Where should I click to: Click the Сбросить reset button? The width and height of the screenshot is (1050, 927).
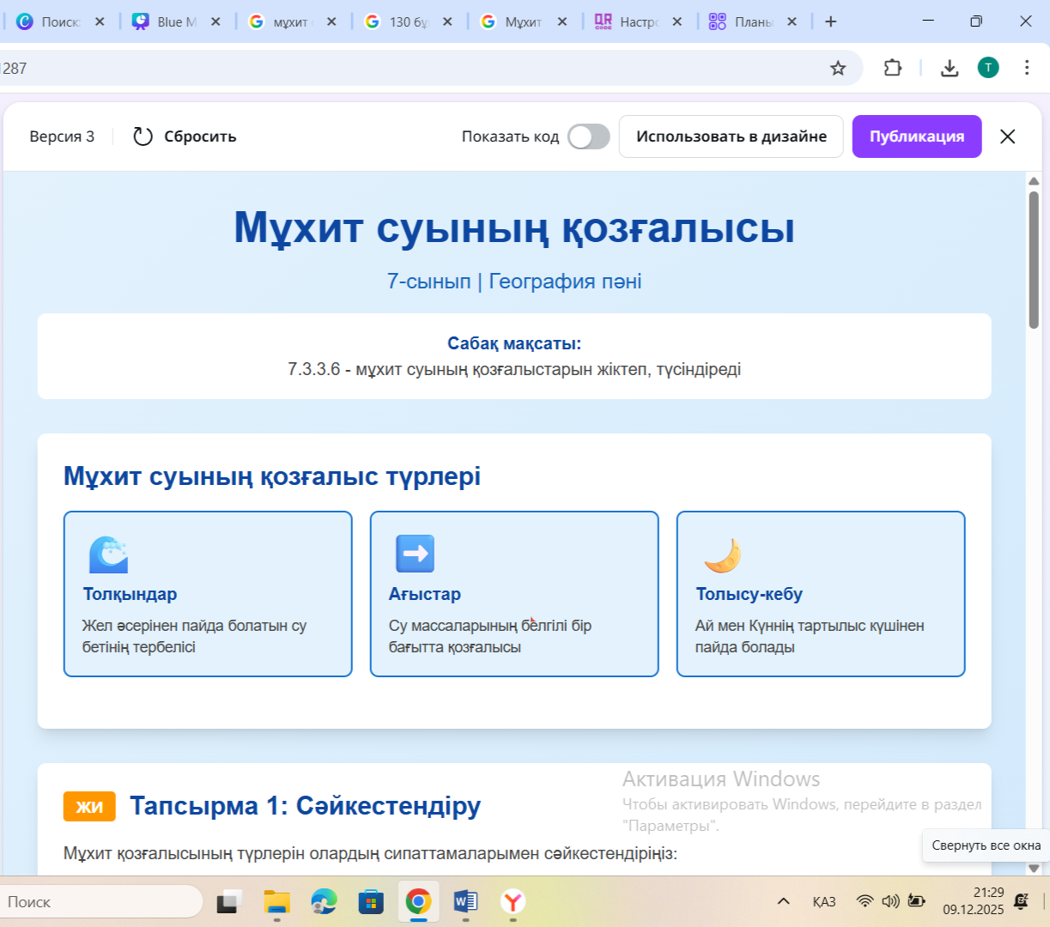[x=185, y=136]
